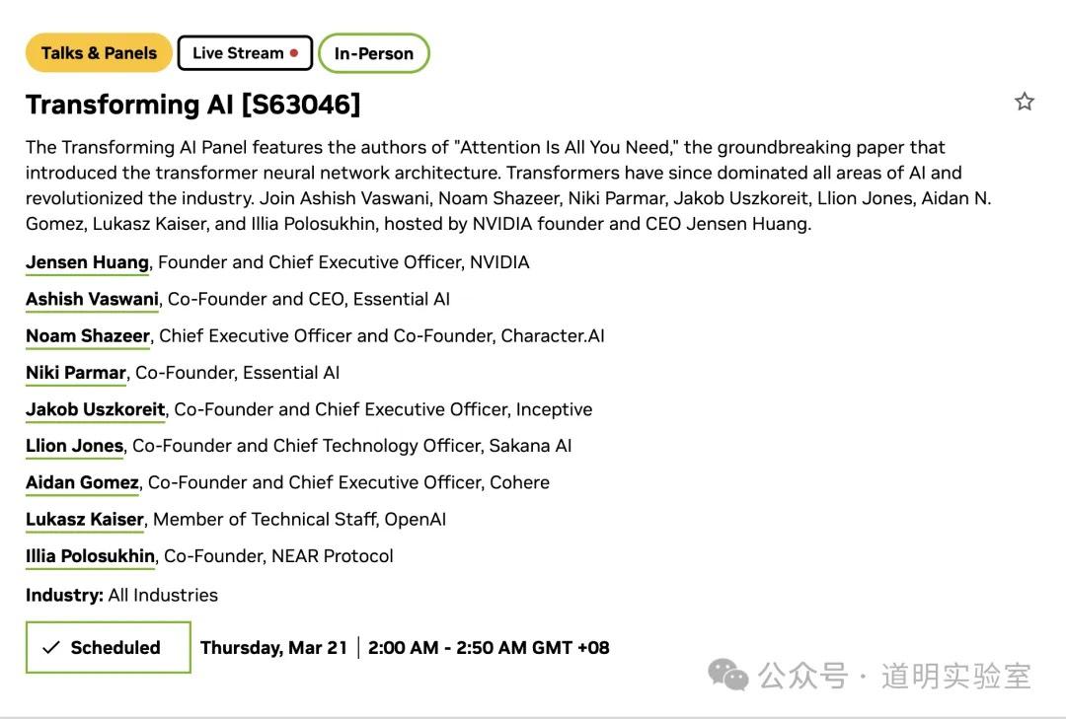Select the In-Person tag
This screenshot has width=1066, height=719.
pos(373,54)
